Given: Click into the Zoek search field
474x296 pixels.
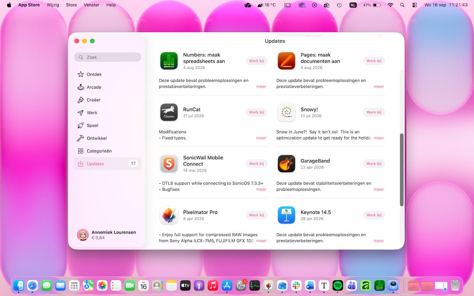Looking at the screenshot, I should 107,57.
